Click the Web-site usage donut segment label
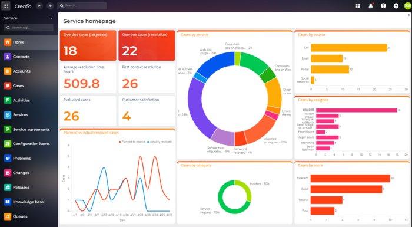Image resolution: width=412 pixels, height=227 pixels. pos(208,51)
